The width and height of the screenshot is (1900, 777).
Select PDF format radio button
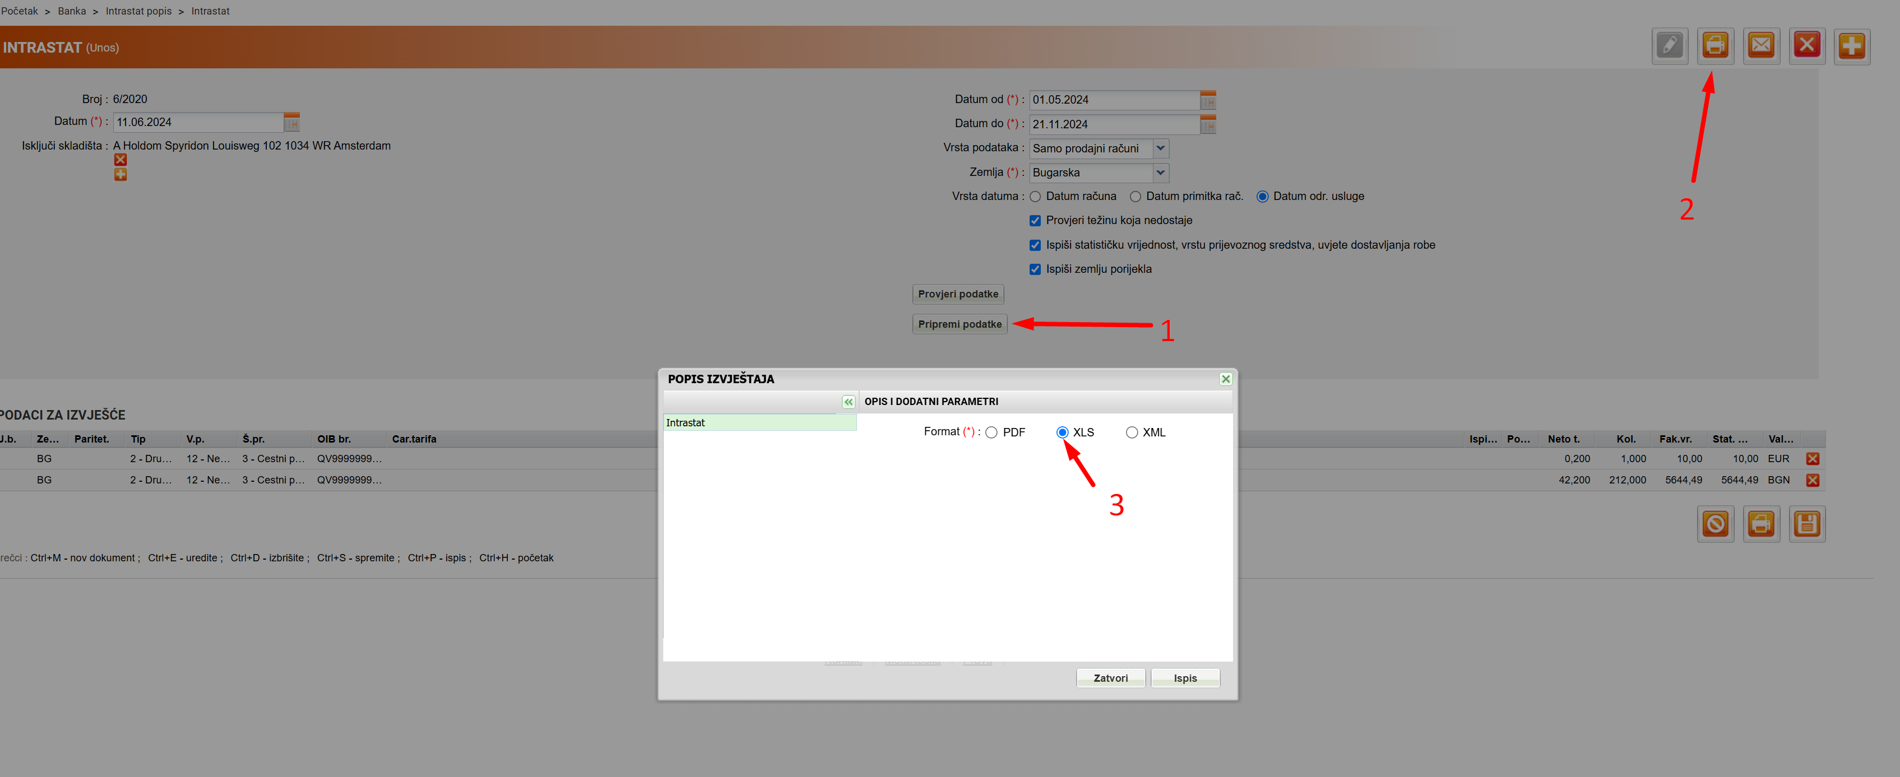991,432
